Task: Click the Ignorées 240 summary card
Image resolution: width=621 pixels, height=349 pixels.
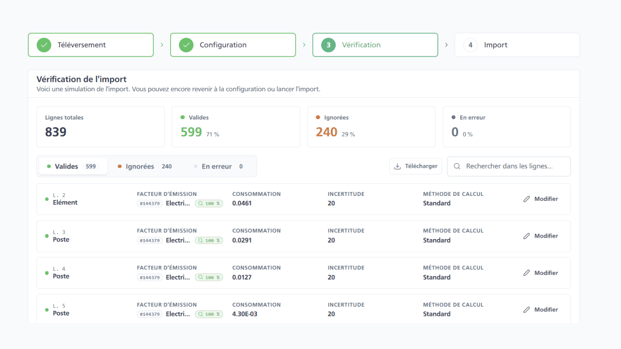Action: click(x=371, y=127)
